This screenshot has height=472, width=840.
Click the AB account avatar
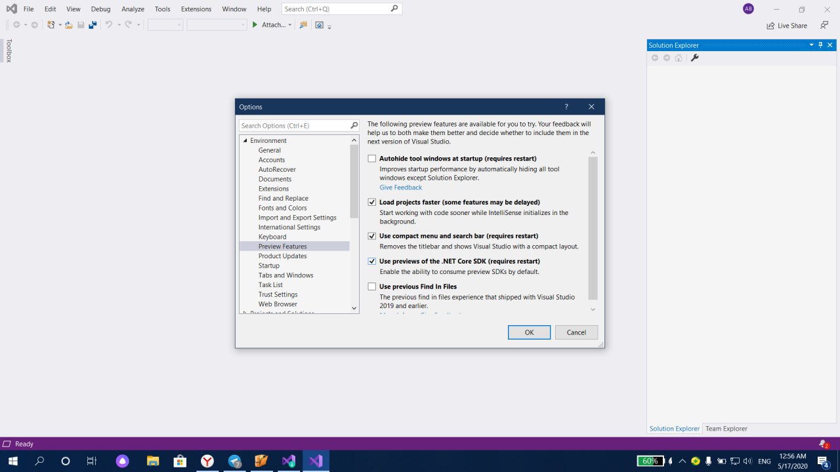[x=748, y=9]
